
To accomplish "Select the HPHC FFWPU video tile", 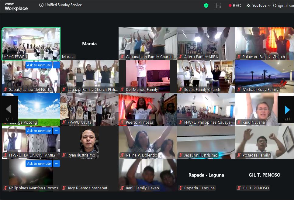I will pyautogui.click(x=31, y=44).
